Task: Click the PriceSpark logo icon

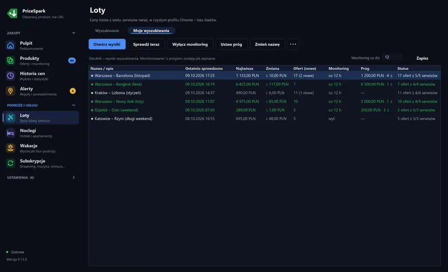Action: pos(12,13)
